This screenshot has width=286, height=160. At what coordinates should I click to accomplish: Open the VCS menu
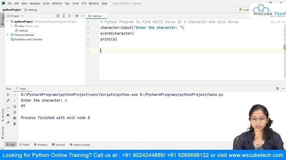[x=84, y=4]
